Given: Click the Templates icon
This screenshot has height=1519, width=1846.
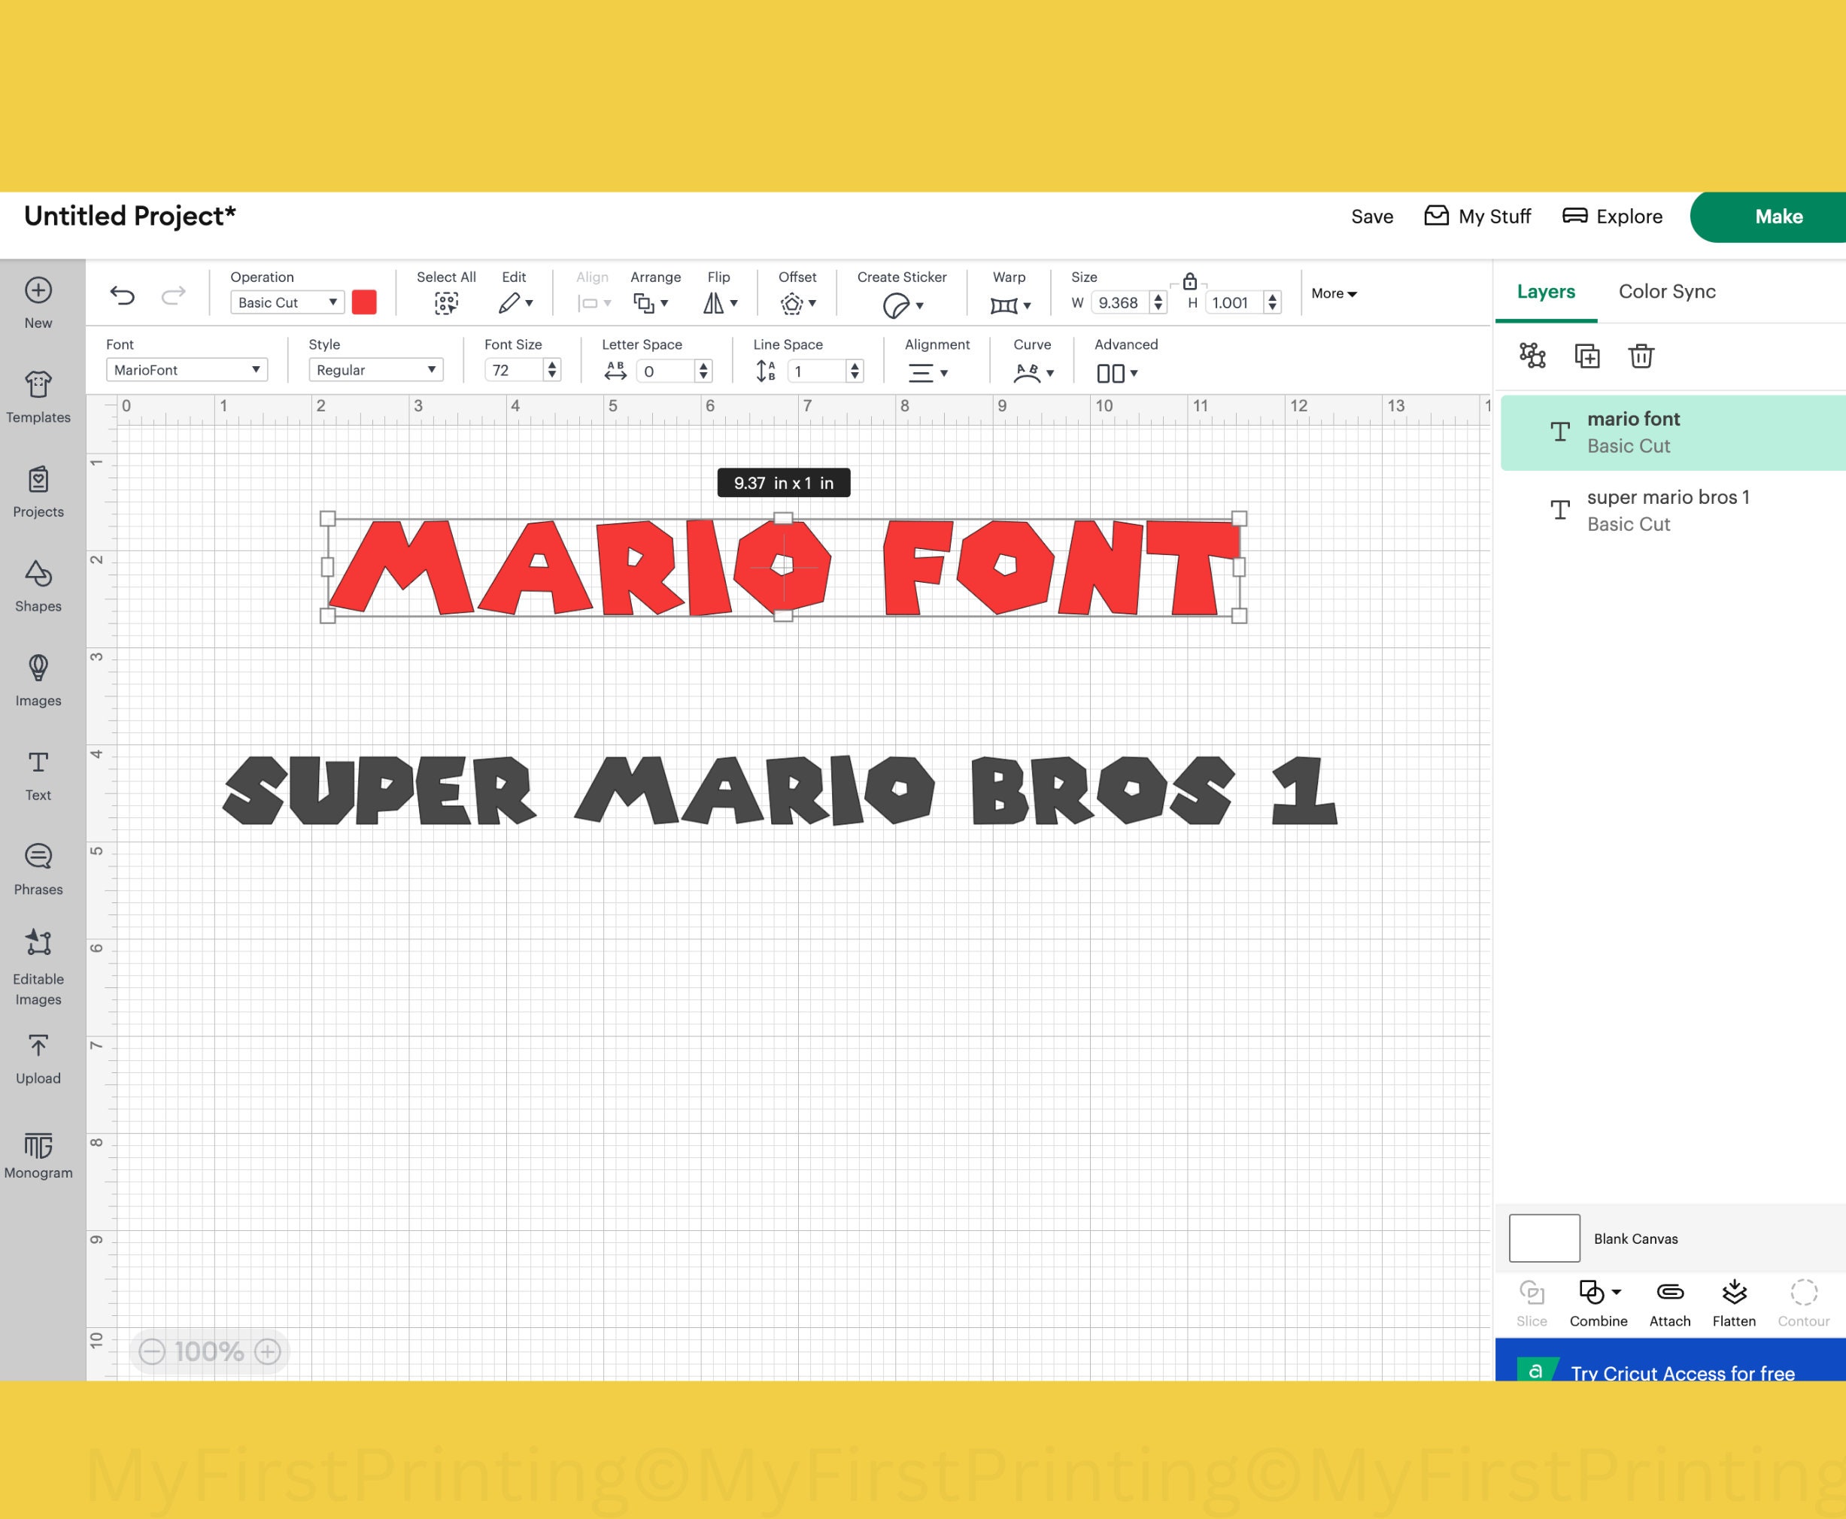Looking at the screenshot, I should point(38,396).
